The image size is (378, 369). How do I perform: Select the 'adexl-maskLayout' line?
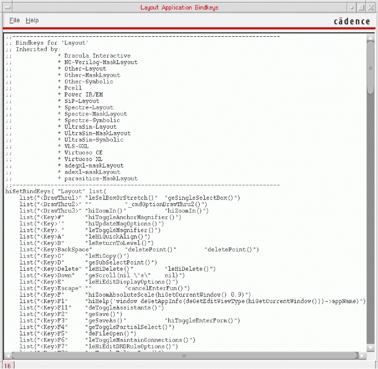pyautogui.click(x=89, y=172)
